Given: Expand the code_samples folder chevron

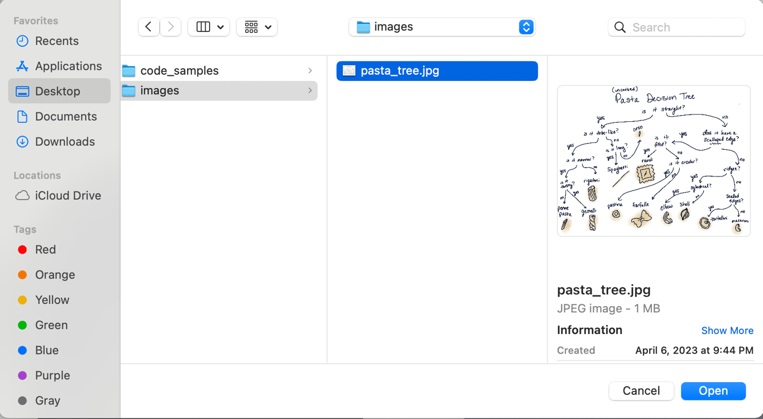Looking at the screenshot, I should tap(310, 70).
